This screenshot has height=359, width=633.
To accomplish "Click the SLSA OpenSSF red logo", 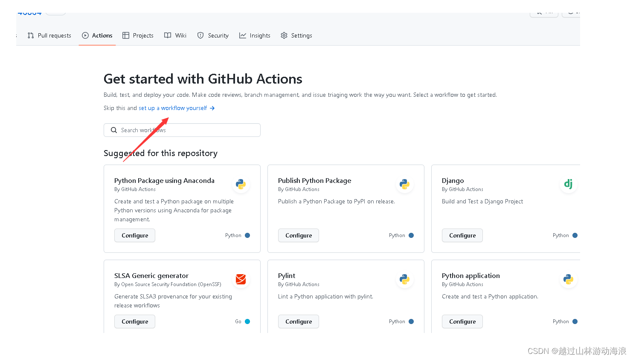I will click(241, 279).
